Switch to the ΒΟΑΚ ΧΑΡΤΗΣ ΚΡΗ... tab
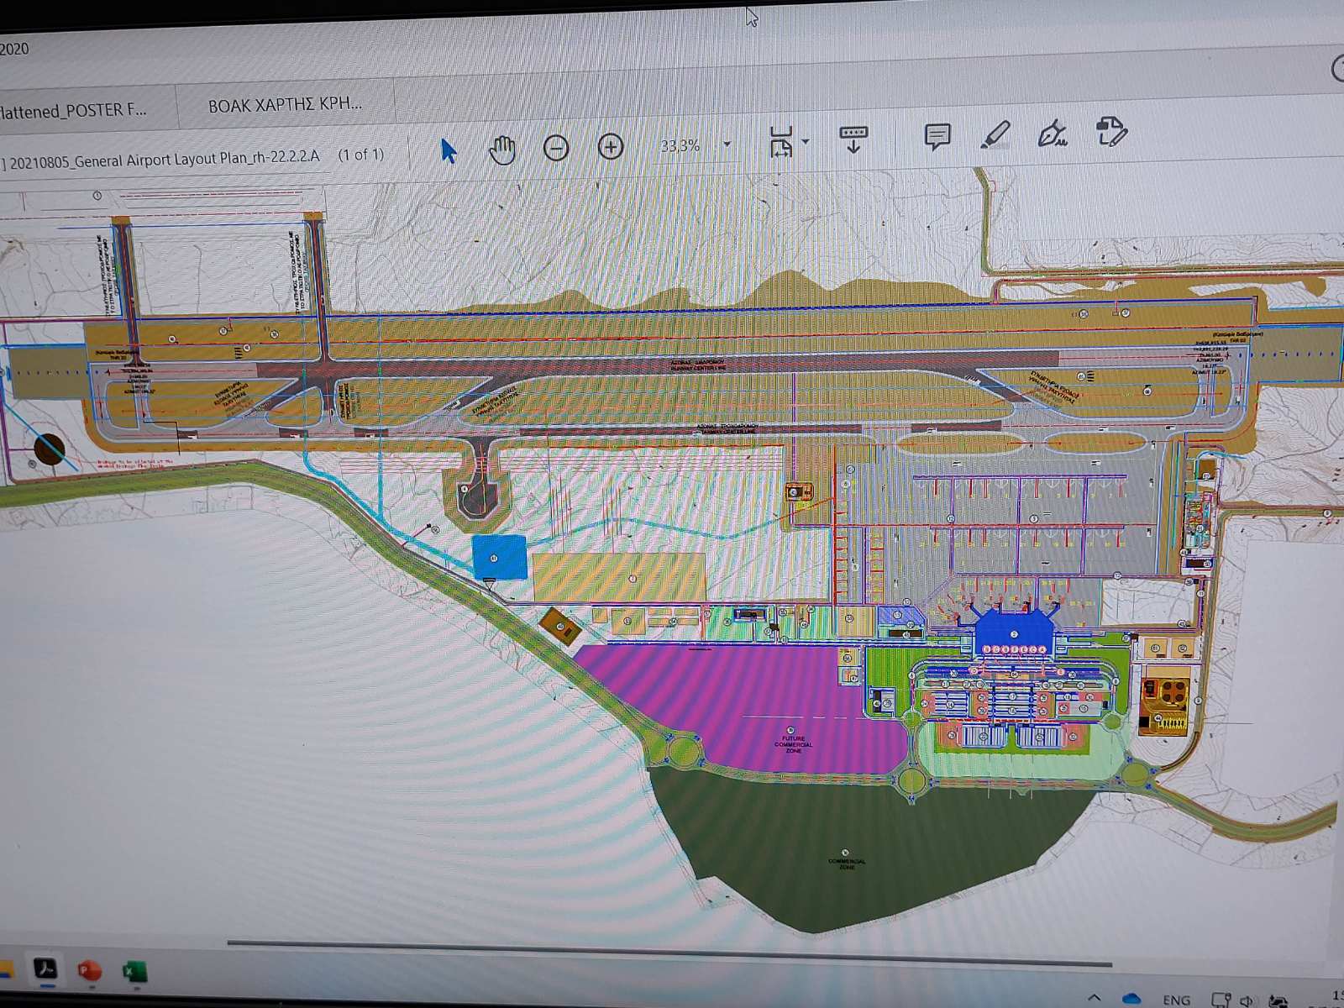Screen dimensions: 1344x1008 285,105
